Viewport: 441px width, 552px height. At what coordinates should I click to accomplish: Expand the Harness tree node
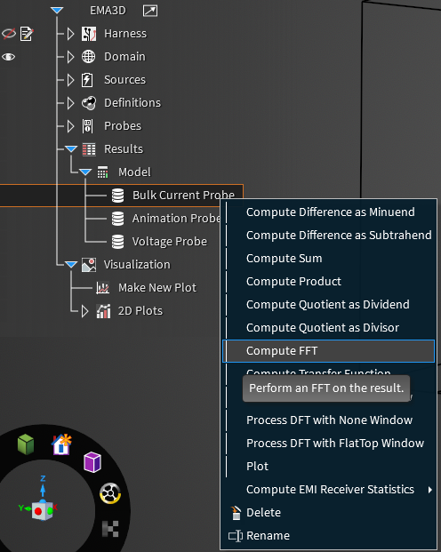pyautogui.click(x=71, y=34)
